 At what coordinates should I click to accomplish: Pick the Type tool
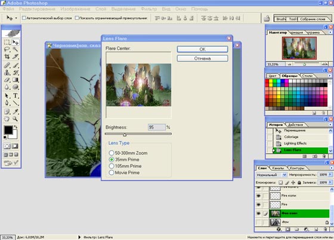pos(16,95)
